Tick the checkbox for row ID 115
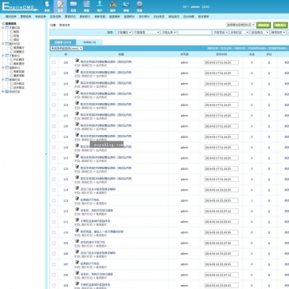The width and height of the screenshot is (289, 289). click(x=54, y=180)
